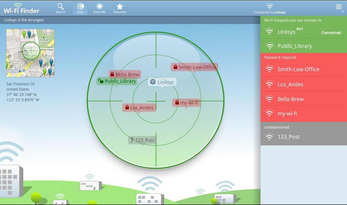Tap the Public_Library unlocked marker on radar

pyautogui.click(x=117, y=81)
